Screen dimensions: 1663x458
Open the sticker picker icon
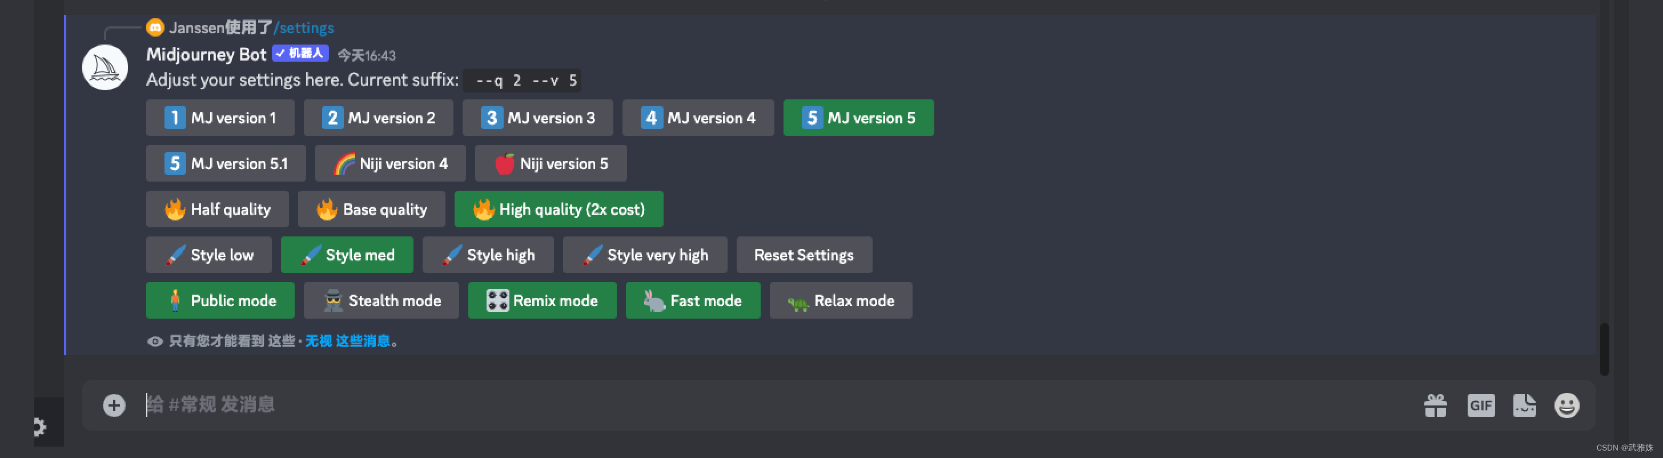point(1525,405)
